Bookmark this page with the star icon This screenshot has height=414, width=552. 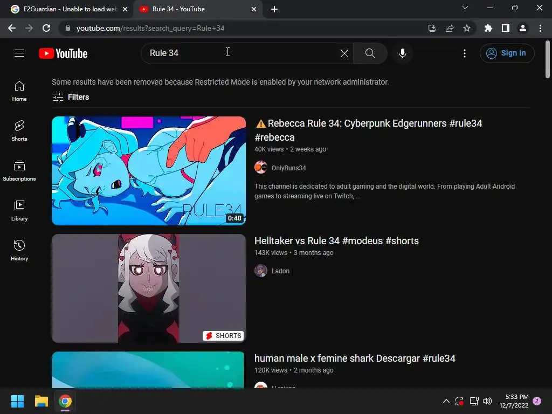(467, 28)
